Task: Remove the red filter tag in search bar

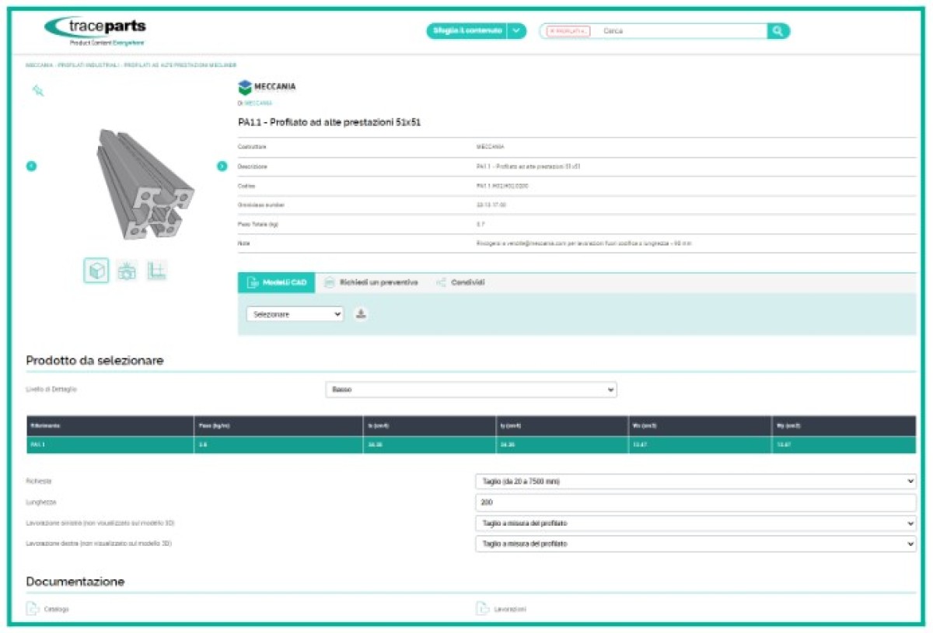Action: click(x=568, y=31)
